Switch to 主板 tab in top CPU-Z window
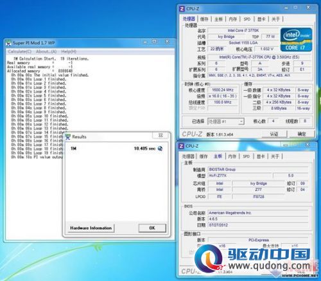Screen dimensions: 321x281 click(x=218, y=19)
